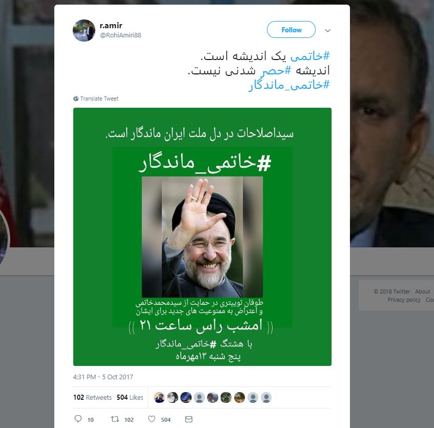Expand the tweet options chevron menu
The width and height of the screenshot is (434, 428).
pos(328,30)
